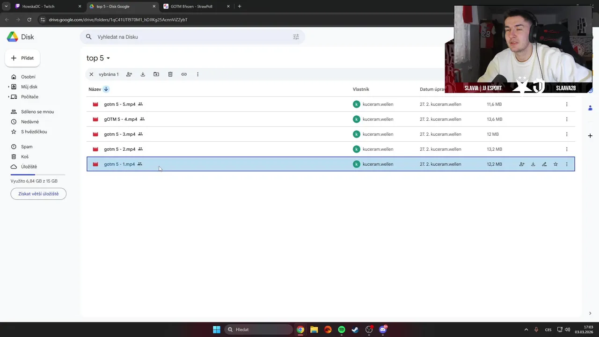Go to Osobní in sidebar
The width and height of the screenshot is (599, 337).
pyautogui.click(x=28, y=77)
